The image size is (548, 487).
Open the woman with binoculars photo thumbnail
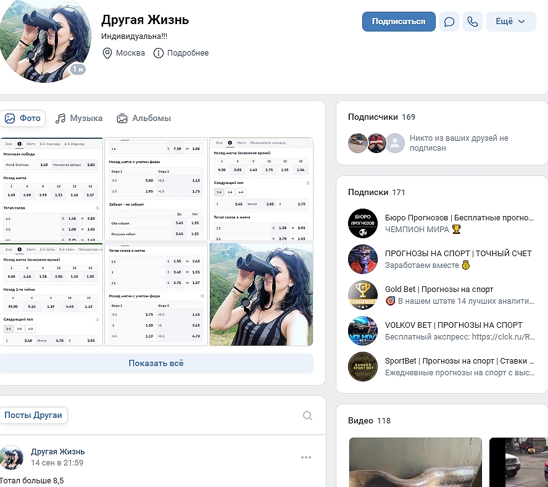[x=261, y=294]
